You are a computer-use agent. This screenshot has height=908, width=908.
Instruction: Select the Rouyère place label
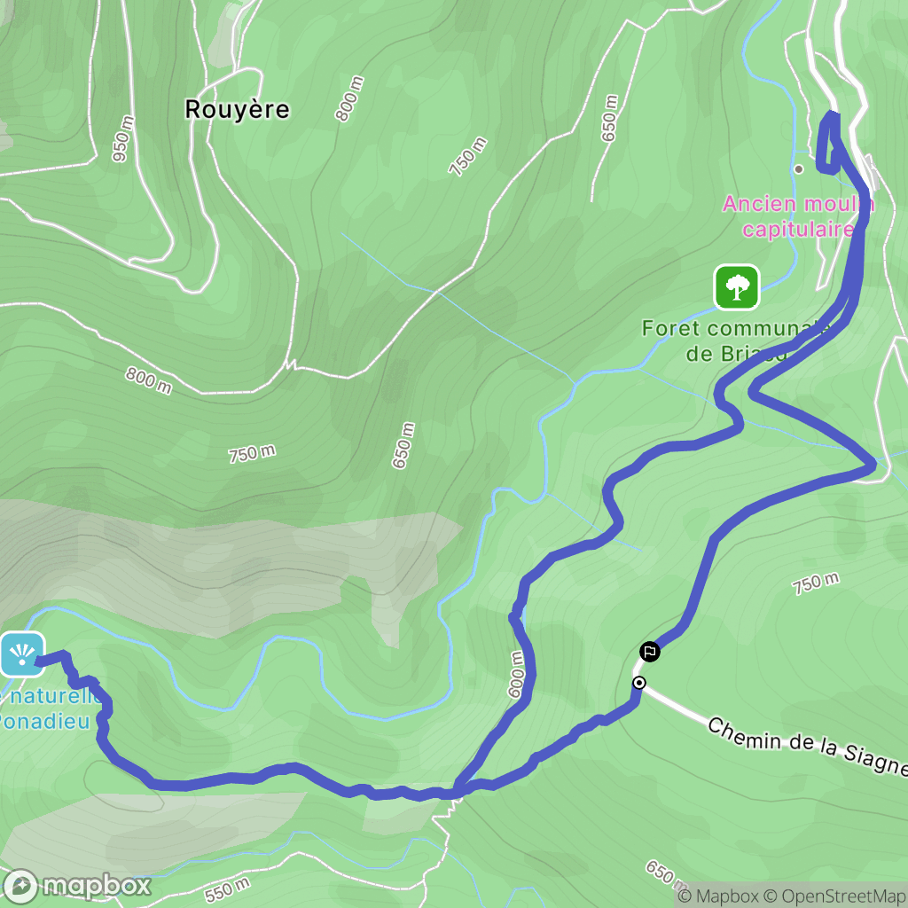[x=237, y=109]
